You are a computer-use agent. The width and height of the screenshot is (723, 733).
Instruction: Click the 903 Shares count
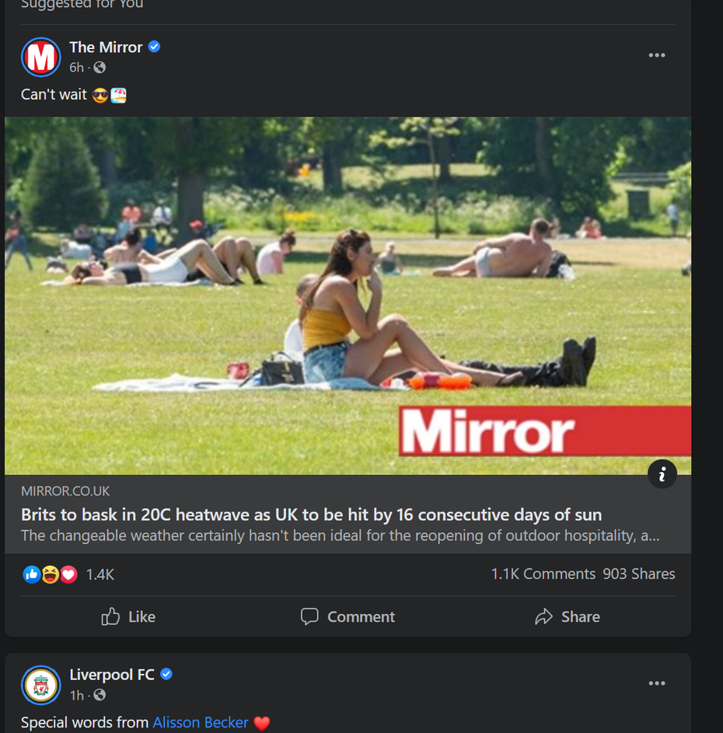click(x=638, y=574)
